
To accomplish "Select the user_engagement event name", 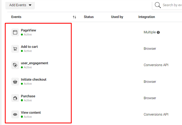I will [x=34, y=63].
